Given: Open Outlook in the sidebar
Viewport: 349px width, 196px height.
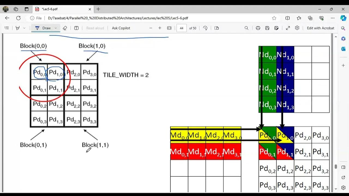Looking at the screenshot, I should (343, 49).
